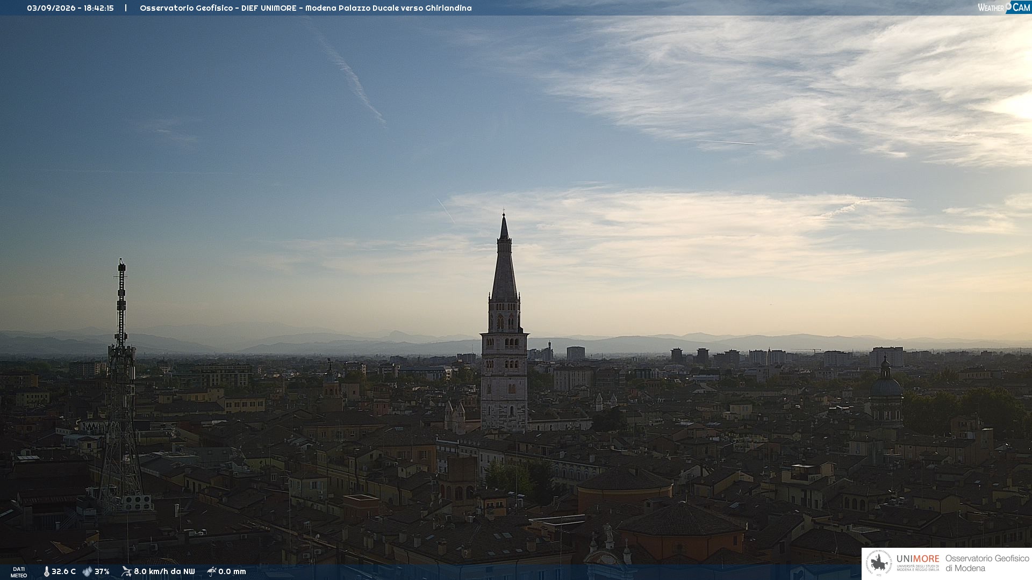Click the humidity water drops icon
This screenshot has width=1032, height=580.
coord(87,572)
